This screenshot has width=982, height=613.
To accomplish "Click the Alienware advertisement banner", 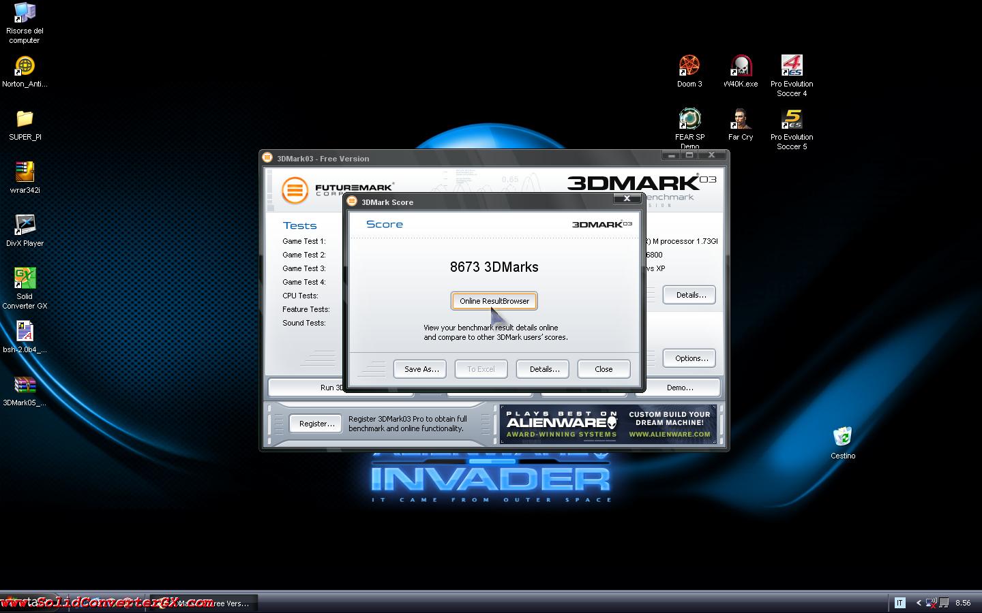I will pyautogui.click(x=608, y=424).
